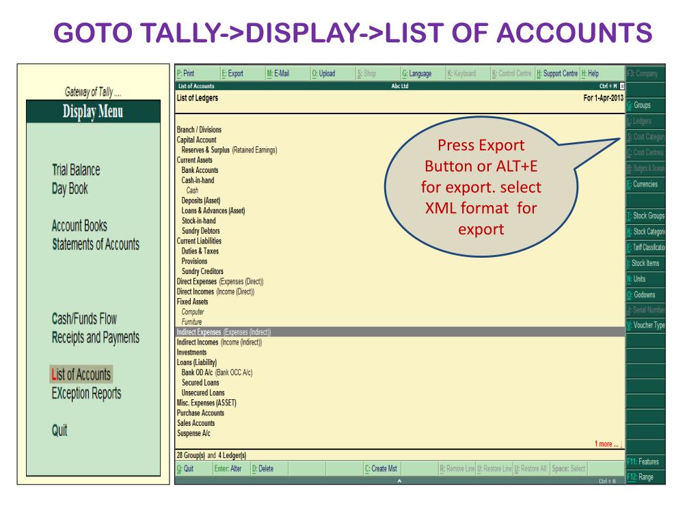Select the Sundry Creditors group
This screenshot has height=525, width=700.
pyautogui.click(x=202, y=271)
